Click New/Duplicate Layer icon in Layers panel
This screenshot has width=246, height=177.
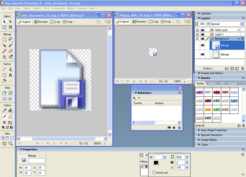226,68
